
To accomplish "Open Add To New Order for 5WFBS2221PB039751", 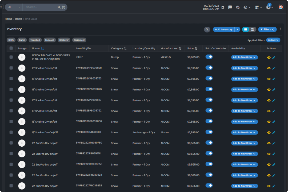I will click(244, 154).
